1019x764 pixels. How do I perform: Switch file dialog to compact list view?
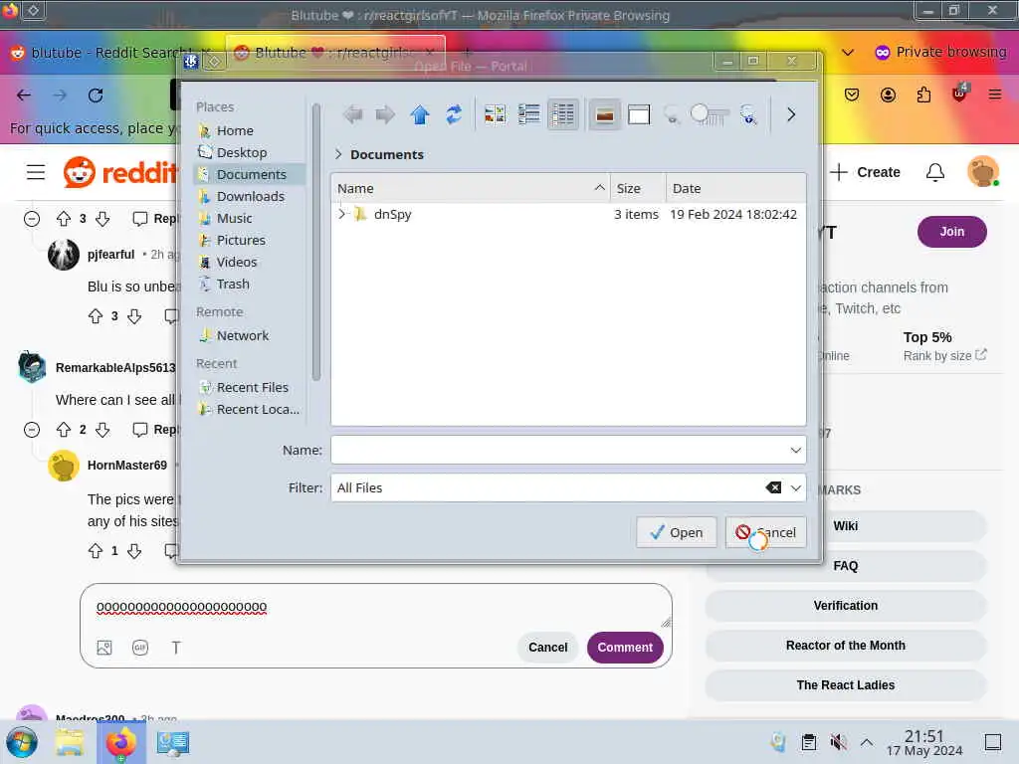[x=529, y=115]
